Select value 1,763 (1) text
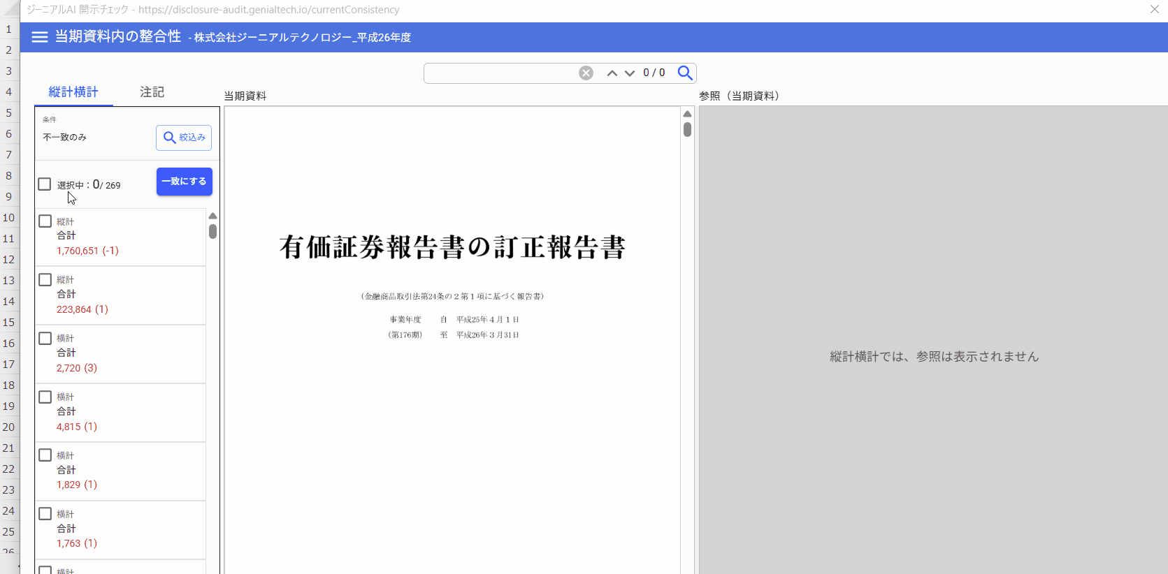Viewport: 1168px width, 574px height. coord(77,543)
